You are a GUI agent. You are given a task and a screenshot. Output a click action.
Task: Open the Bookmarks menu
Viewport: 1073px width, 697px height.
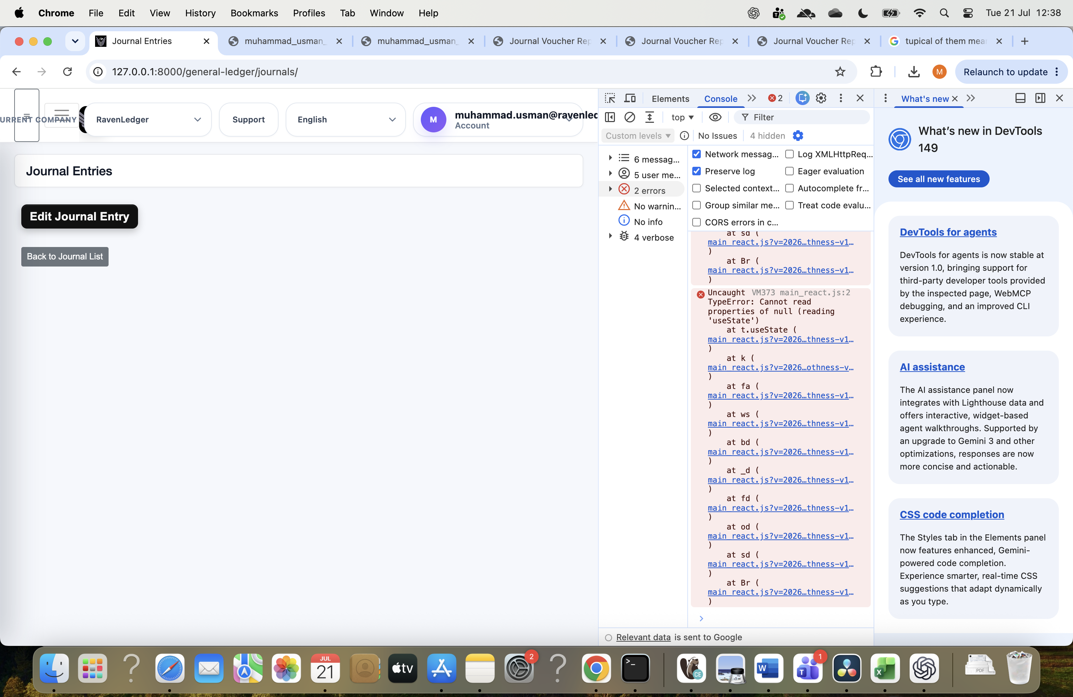click(254, 13)
